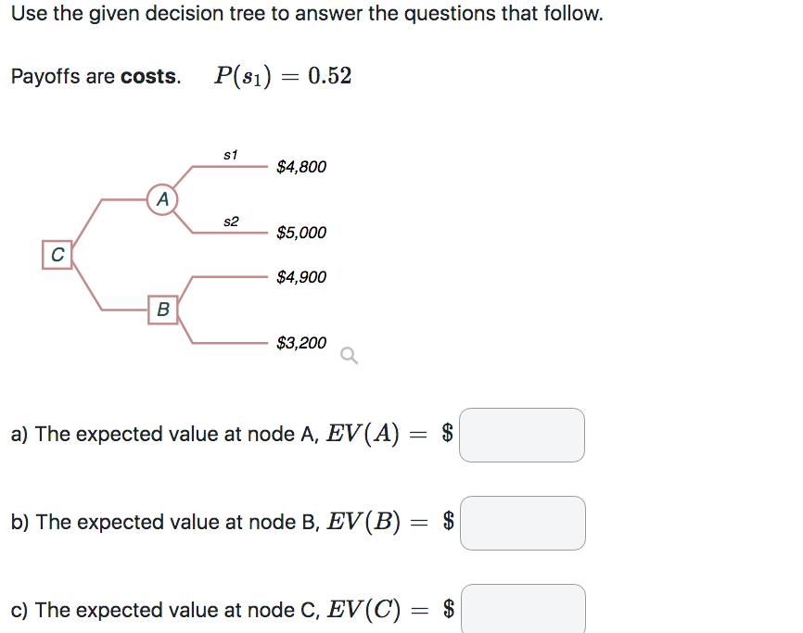The width and height of the screenshot is (803, 633).
Task: Click the EV(B) answer input box
Action: (x=523, y=523)
